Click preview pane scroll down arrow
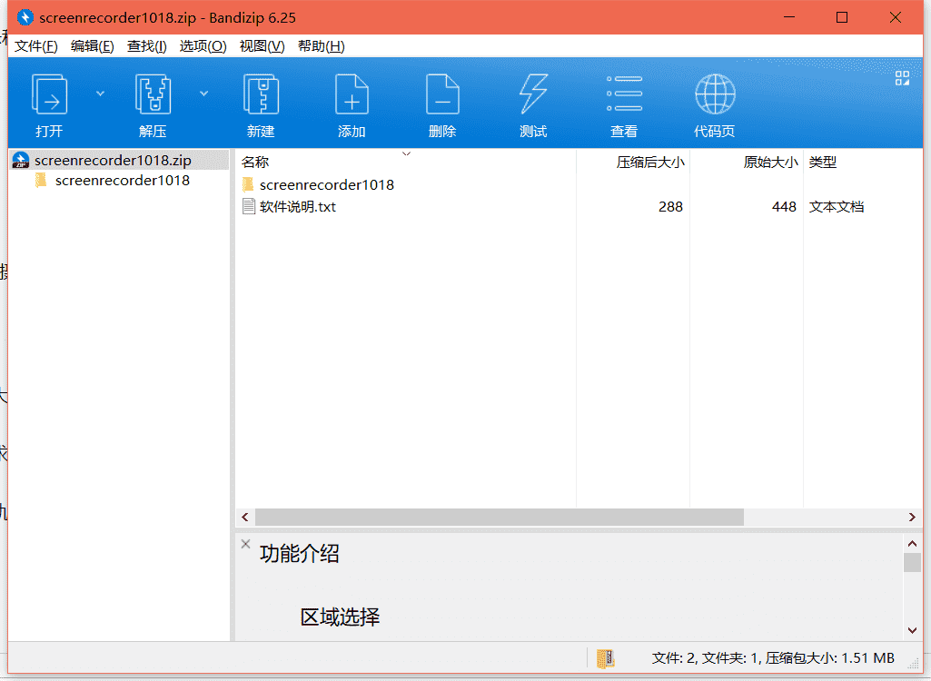 click(913, 630)
